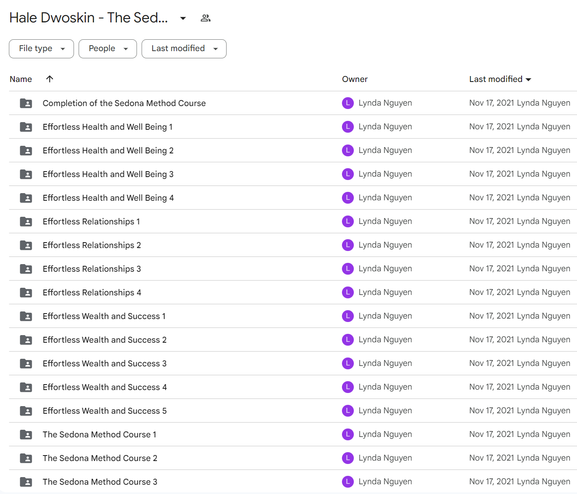Click folder icon for Effortless Health and Well Being 1
Screen dimensions: 577x494
point(26,127)
